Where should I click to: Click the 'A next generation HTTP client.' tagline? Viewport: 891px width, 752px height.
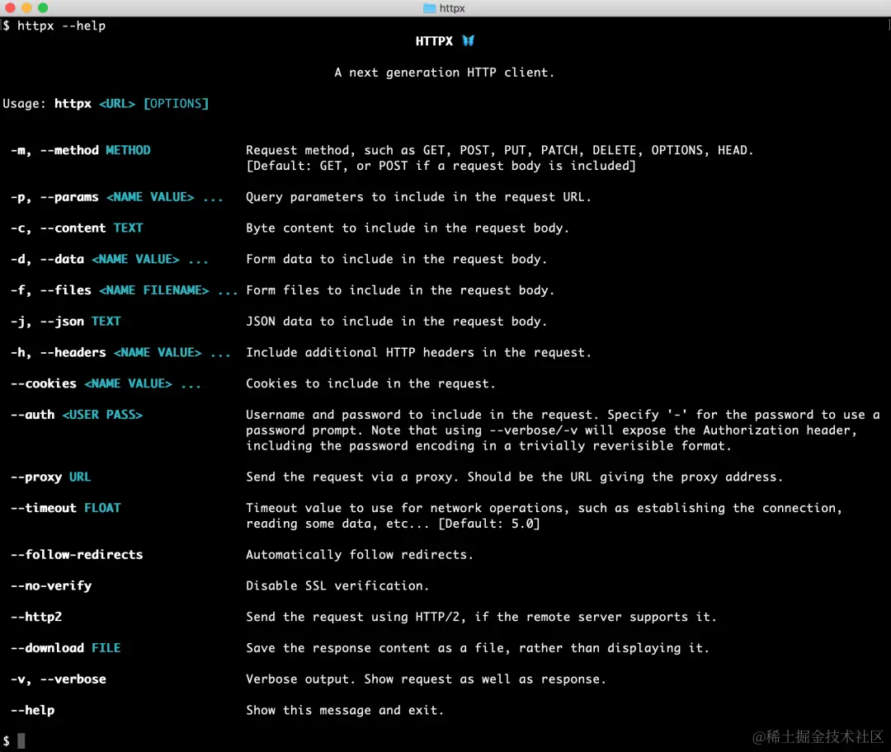[445, 73]
